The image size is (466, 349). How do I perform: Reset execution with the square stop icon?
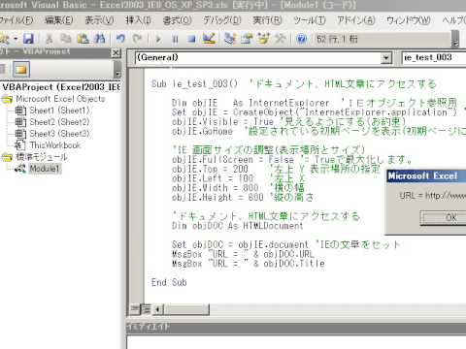(192, 40)
